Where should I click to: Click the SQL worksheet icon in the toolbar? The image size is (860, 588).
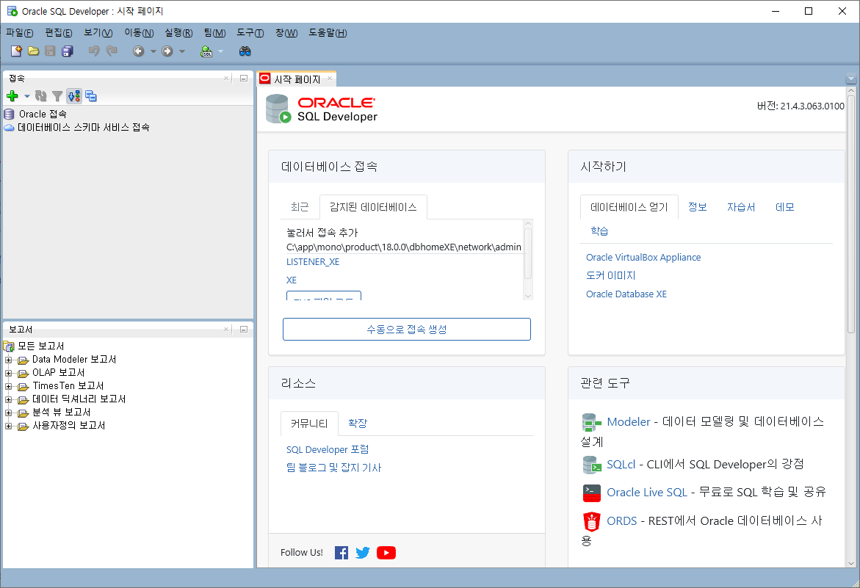(x=206, y=51)
